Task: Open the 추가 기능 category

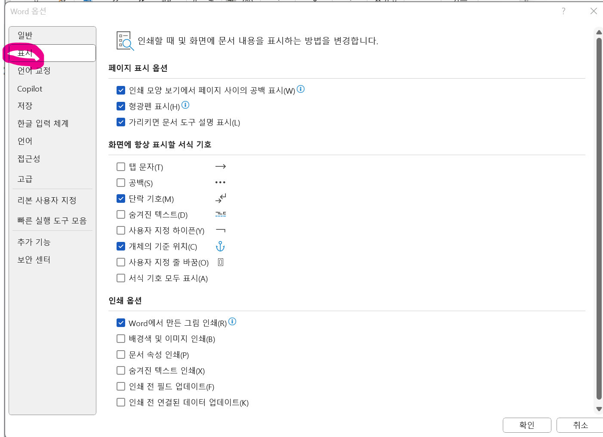Action: [52, 242]
